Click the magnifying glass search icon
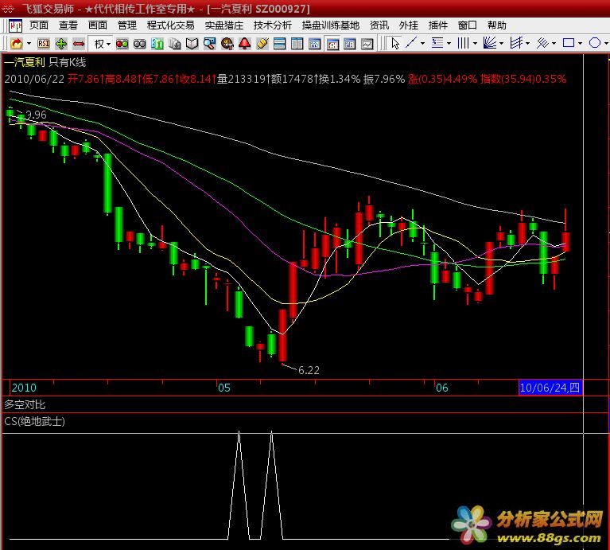 coord(209,43)
